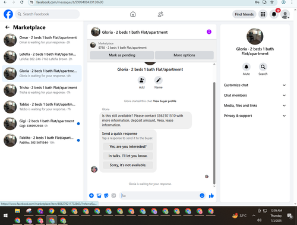This screenshot has height=225, width=297.
Task: Open Trisha conversation in list
Action: [42, 90]
